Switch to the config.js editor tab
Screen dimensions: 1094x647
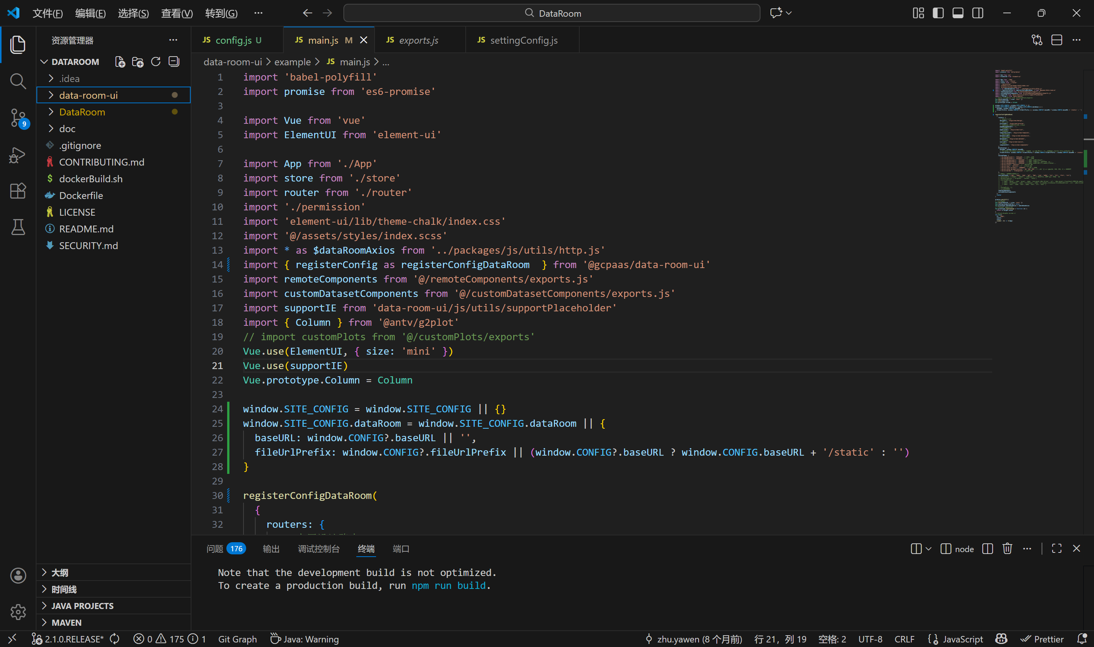[x=233, y=40]
